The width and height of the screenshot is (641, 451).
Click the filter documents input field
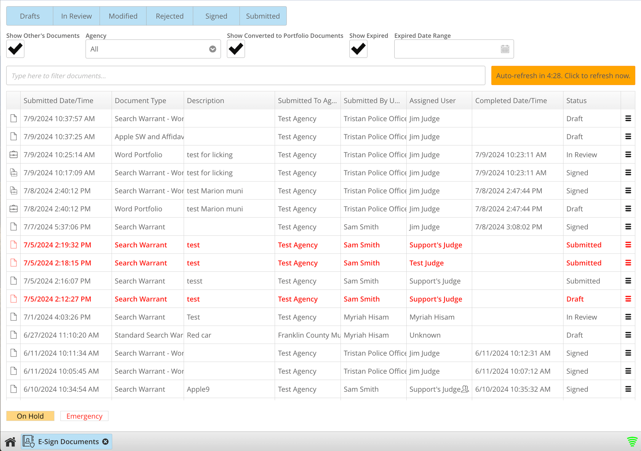246,76
